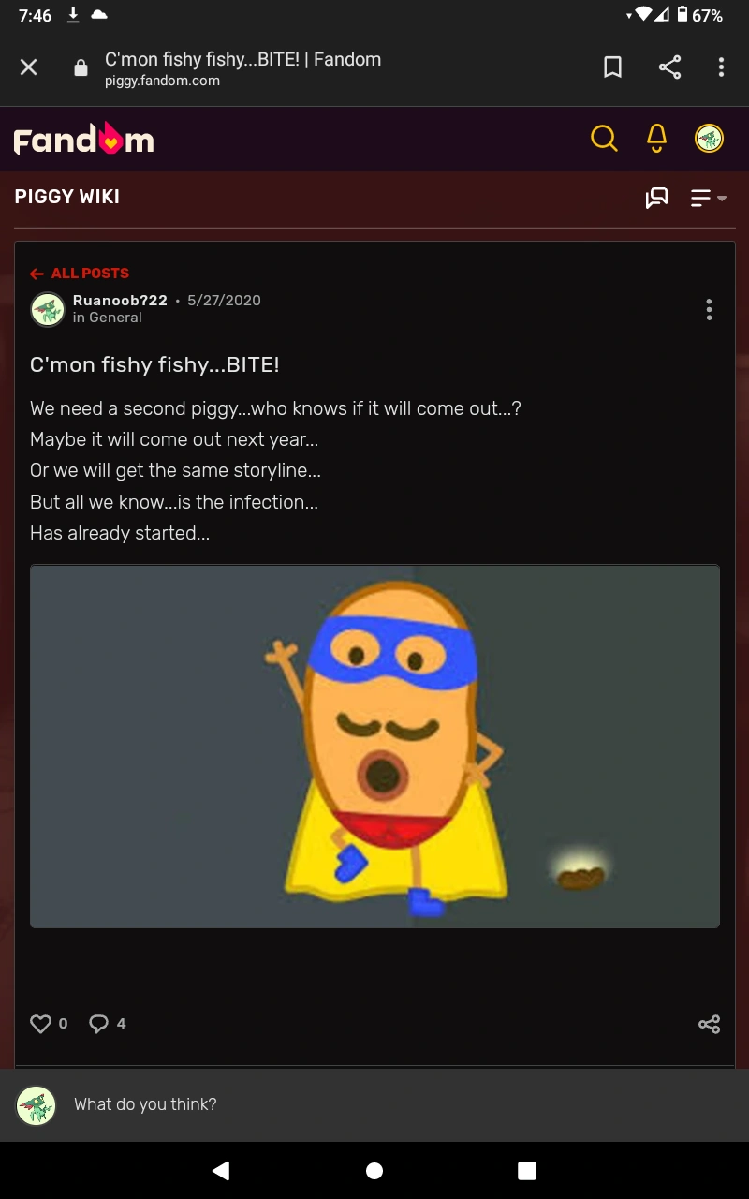749x1199 pixels.
Task: Share the page using the browser share icon
Action: click(x=669, y=67)
